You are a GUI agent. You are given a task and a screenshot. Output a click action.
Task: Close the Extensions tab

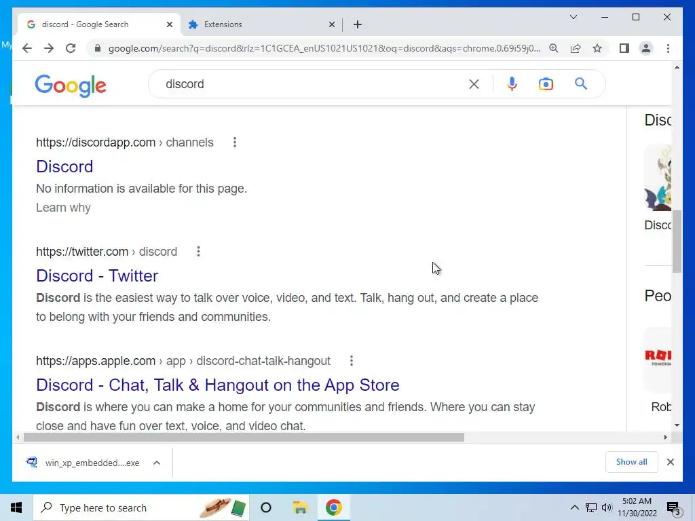tap(331, 24)
